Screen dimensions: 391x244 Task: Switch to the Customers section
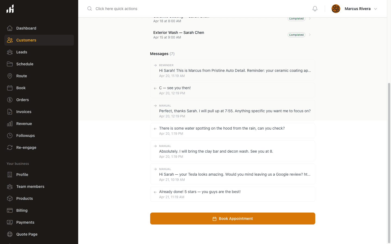(x=26, y=40)
